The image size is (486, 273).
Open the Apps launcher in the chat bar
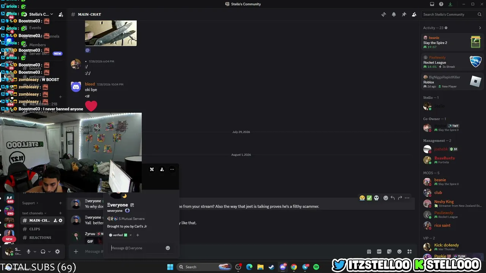coord(409,251)
